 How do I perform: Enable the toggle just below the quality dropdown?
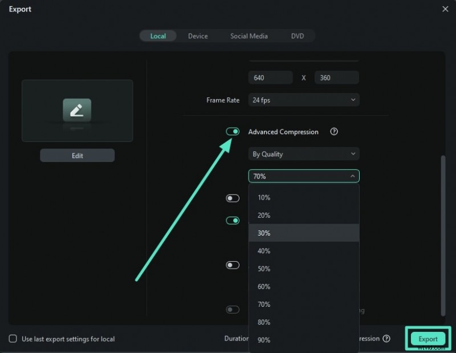coord(233,198)
